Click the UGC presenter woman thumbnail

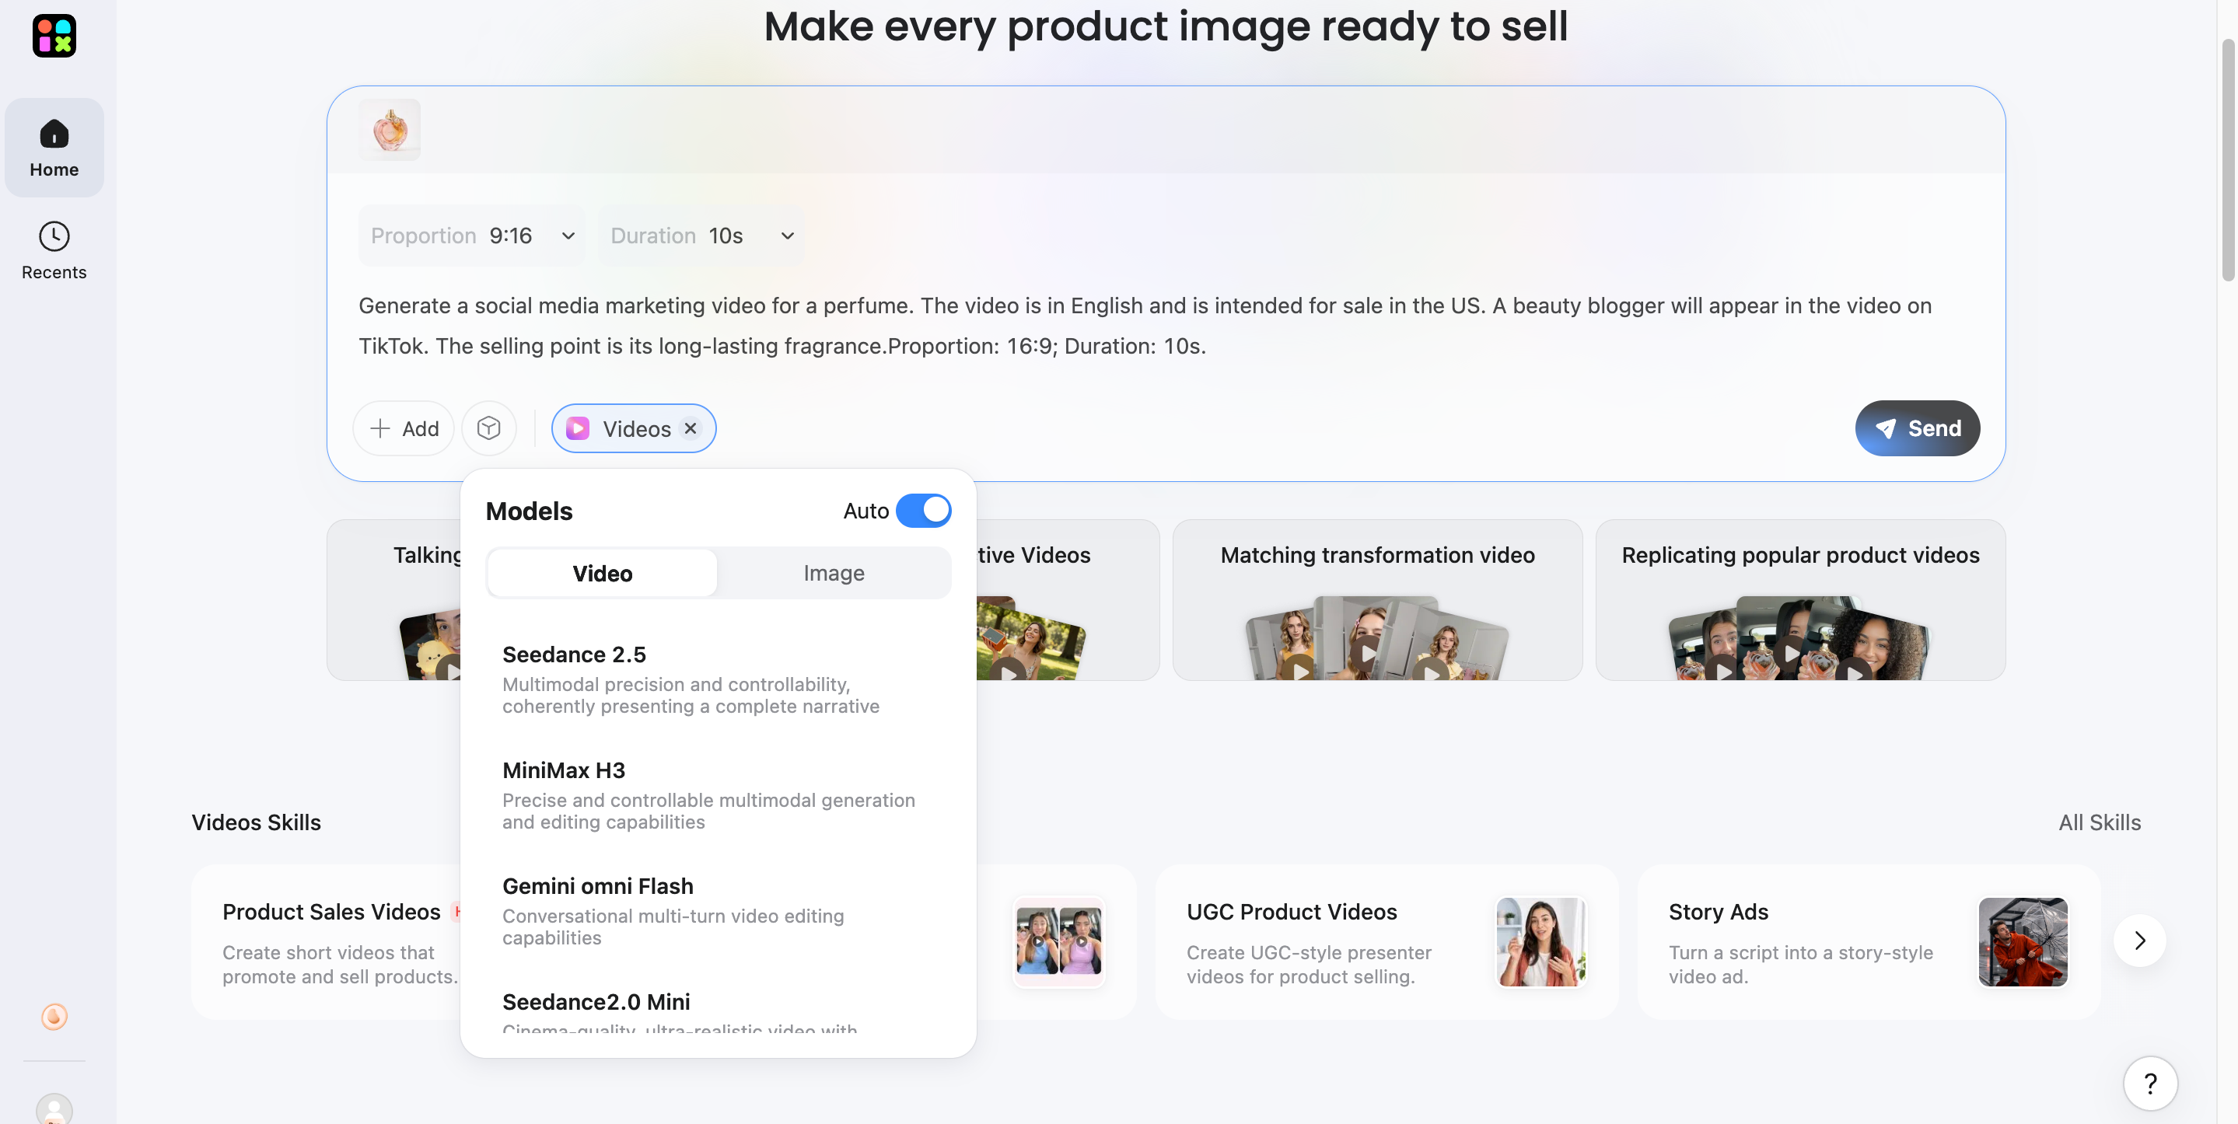tap(1541, 941)
